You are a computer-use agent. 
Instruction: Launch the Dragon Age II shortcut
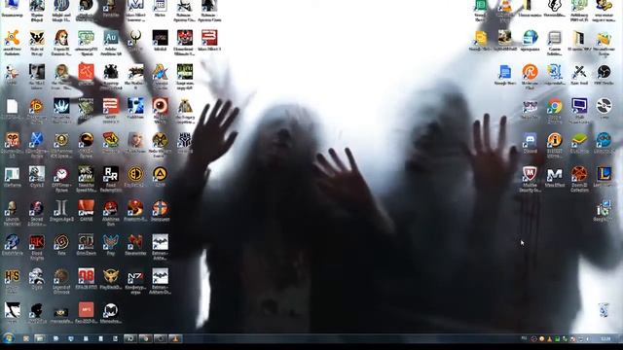pyautogui.click(x=61, y=208)
